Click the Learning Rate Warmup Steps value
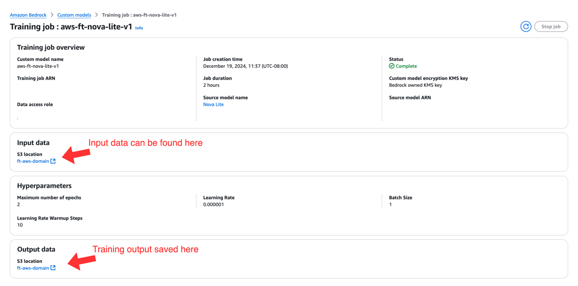The width and height of the screenshot is (578, 286). pyautogui.click(x=20, y=225)
